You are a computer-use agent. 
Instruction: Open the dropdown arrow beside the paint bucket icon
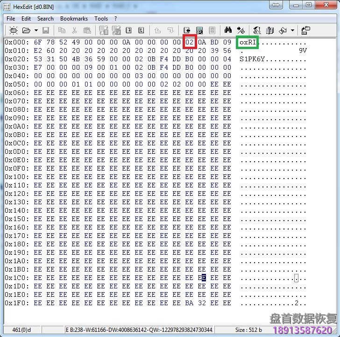pyautogui.click(x=292, y=30)
